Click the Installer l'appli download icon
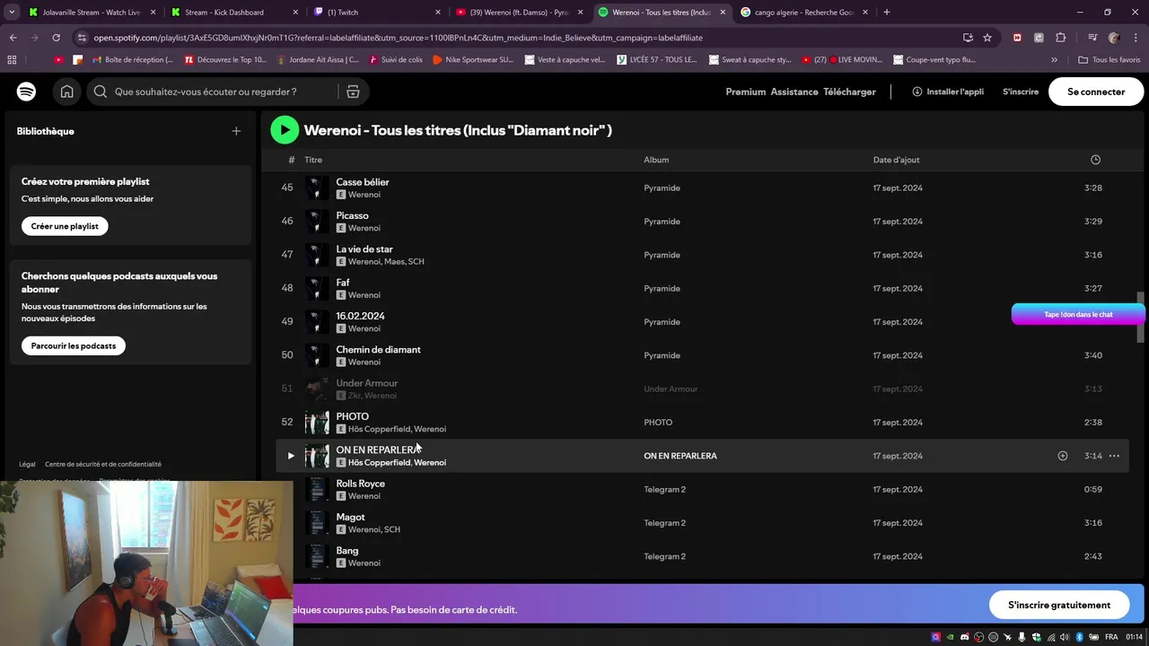1149x646 pixels. 917,92
